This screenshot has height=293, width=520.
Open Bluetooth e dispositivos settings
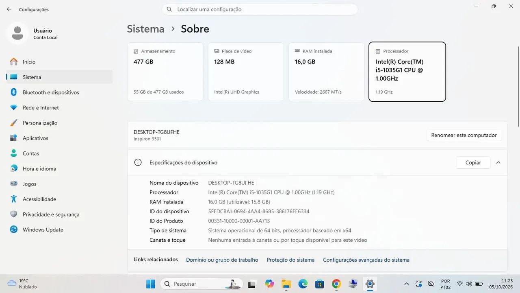[x=59, y=92]
